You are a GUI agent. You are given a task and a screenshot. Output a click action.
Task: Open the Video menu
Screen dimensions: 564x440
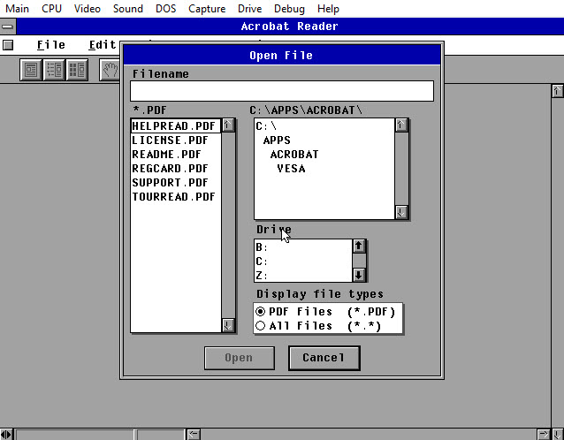pos(87,9)
